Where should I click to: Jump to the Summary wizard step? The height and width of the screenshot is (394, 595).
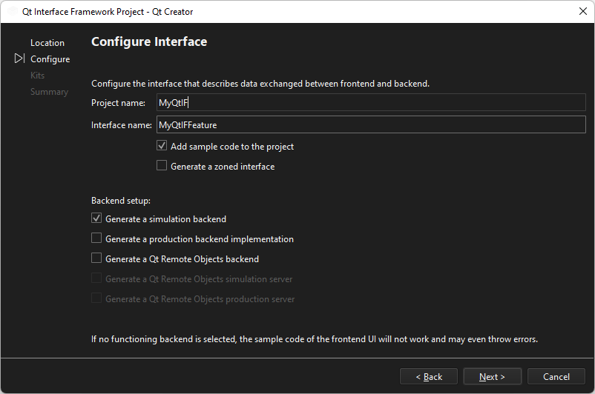coord(49,92)
